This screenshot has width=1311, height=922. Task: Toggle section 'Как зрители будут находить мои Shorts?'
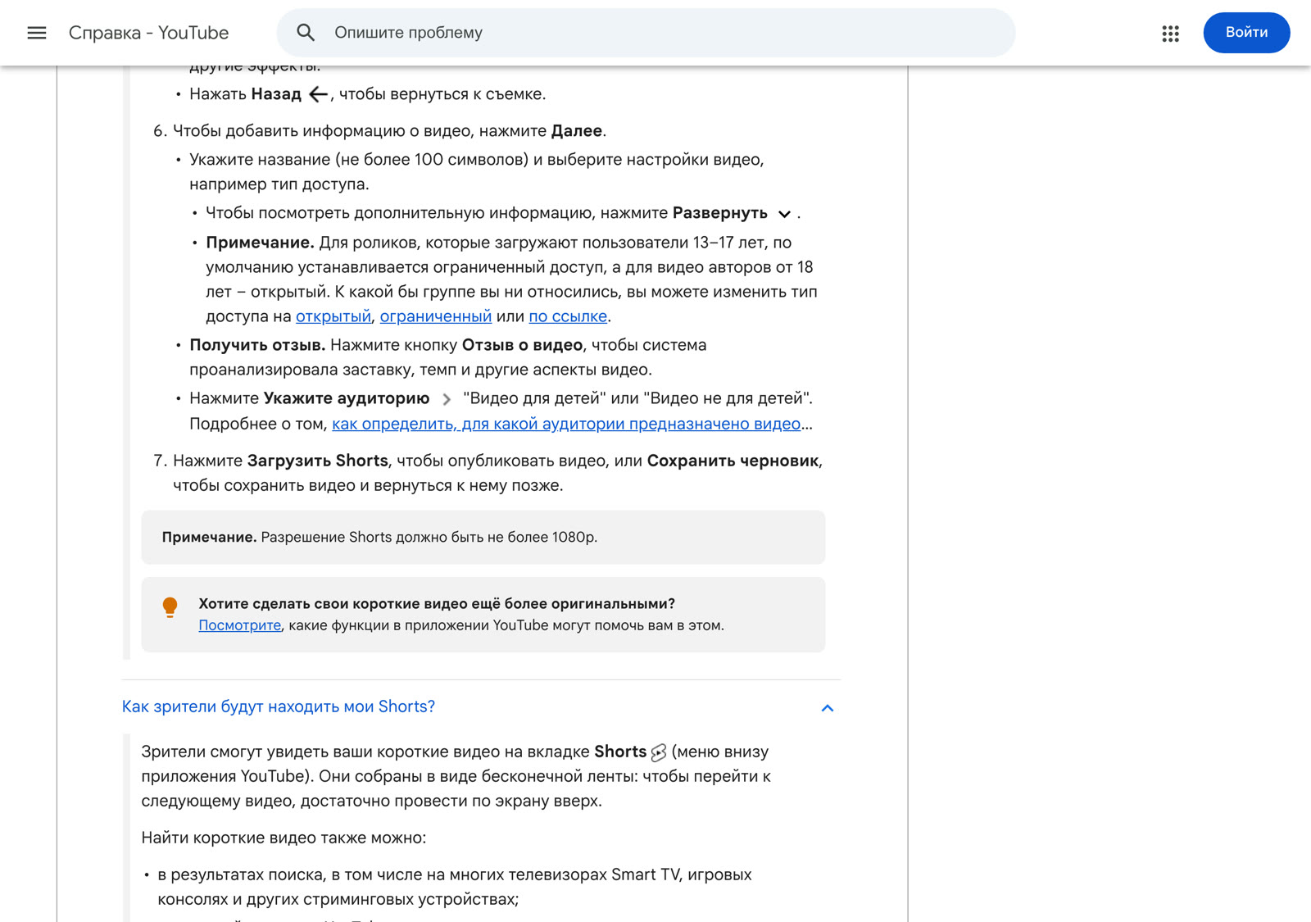tap(481, 707)
